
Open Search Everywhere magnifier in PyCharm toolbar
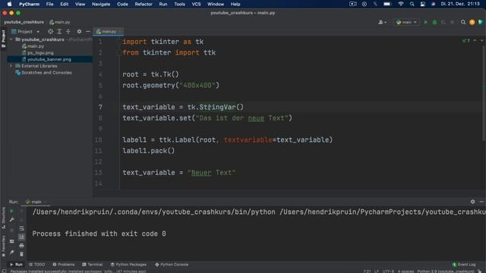[x=463, y=22]
